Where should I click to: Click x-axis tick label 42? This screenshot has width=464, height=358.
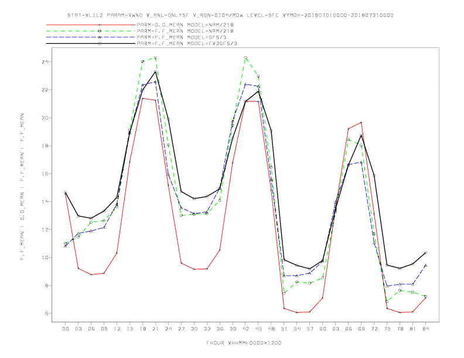pos(245,329)
